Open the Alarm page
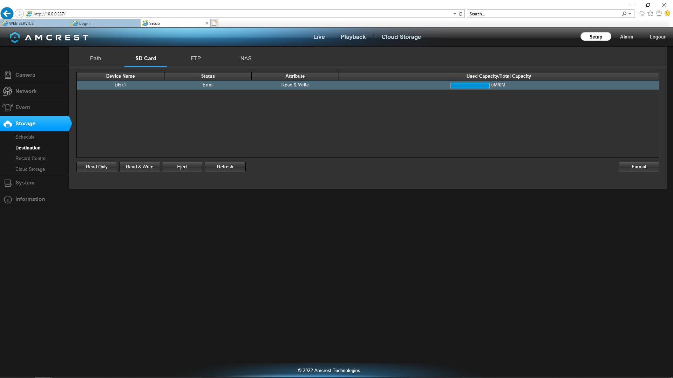The width and height of the screenshot is (673, 378). [x=626, y=37]
